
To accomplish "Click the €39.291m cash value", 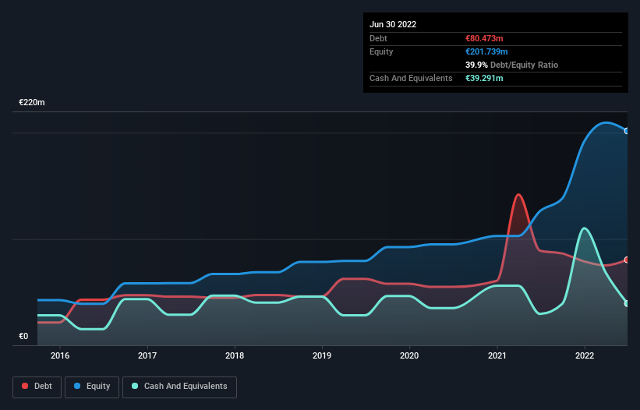I will coord(484,78).
